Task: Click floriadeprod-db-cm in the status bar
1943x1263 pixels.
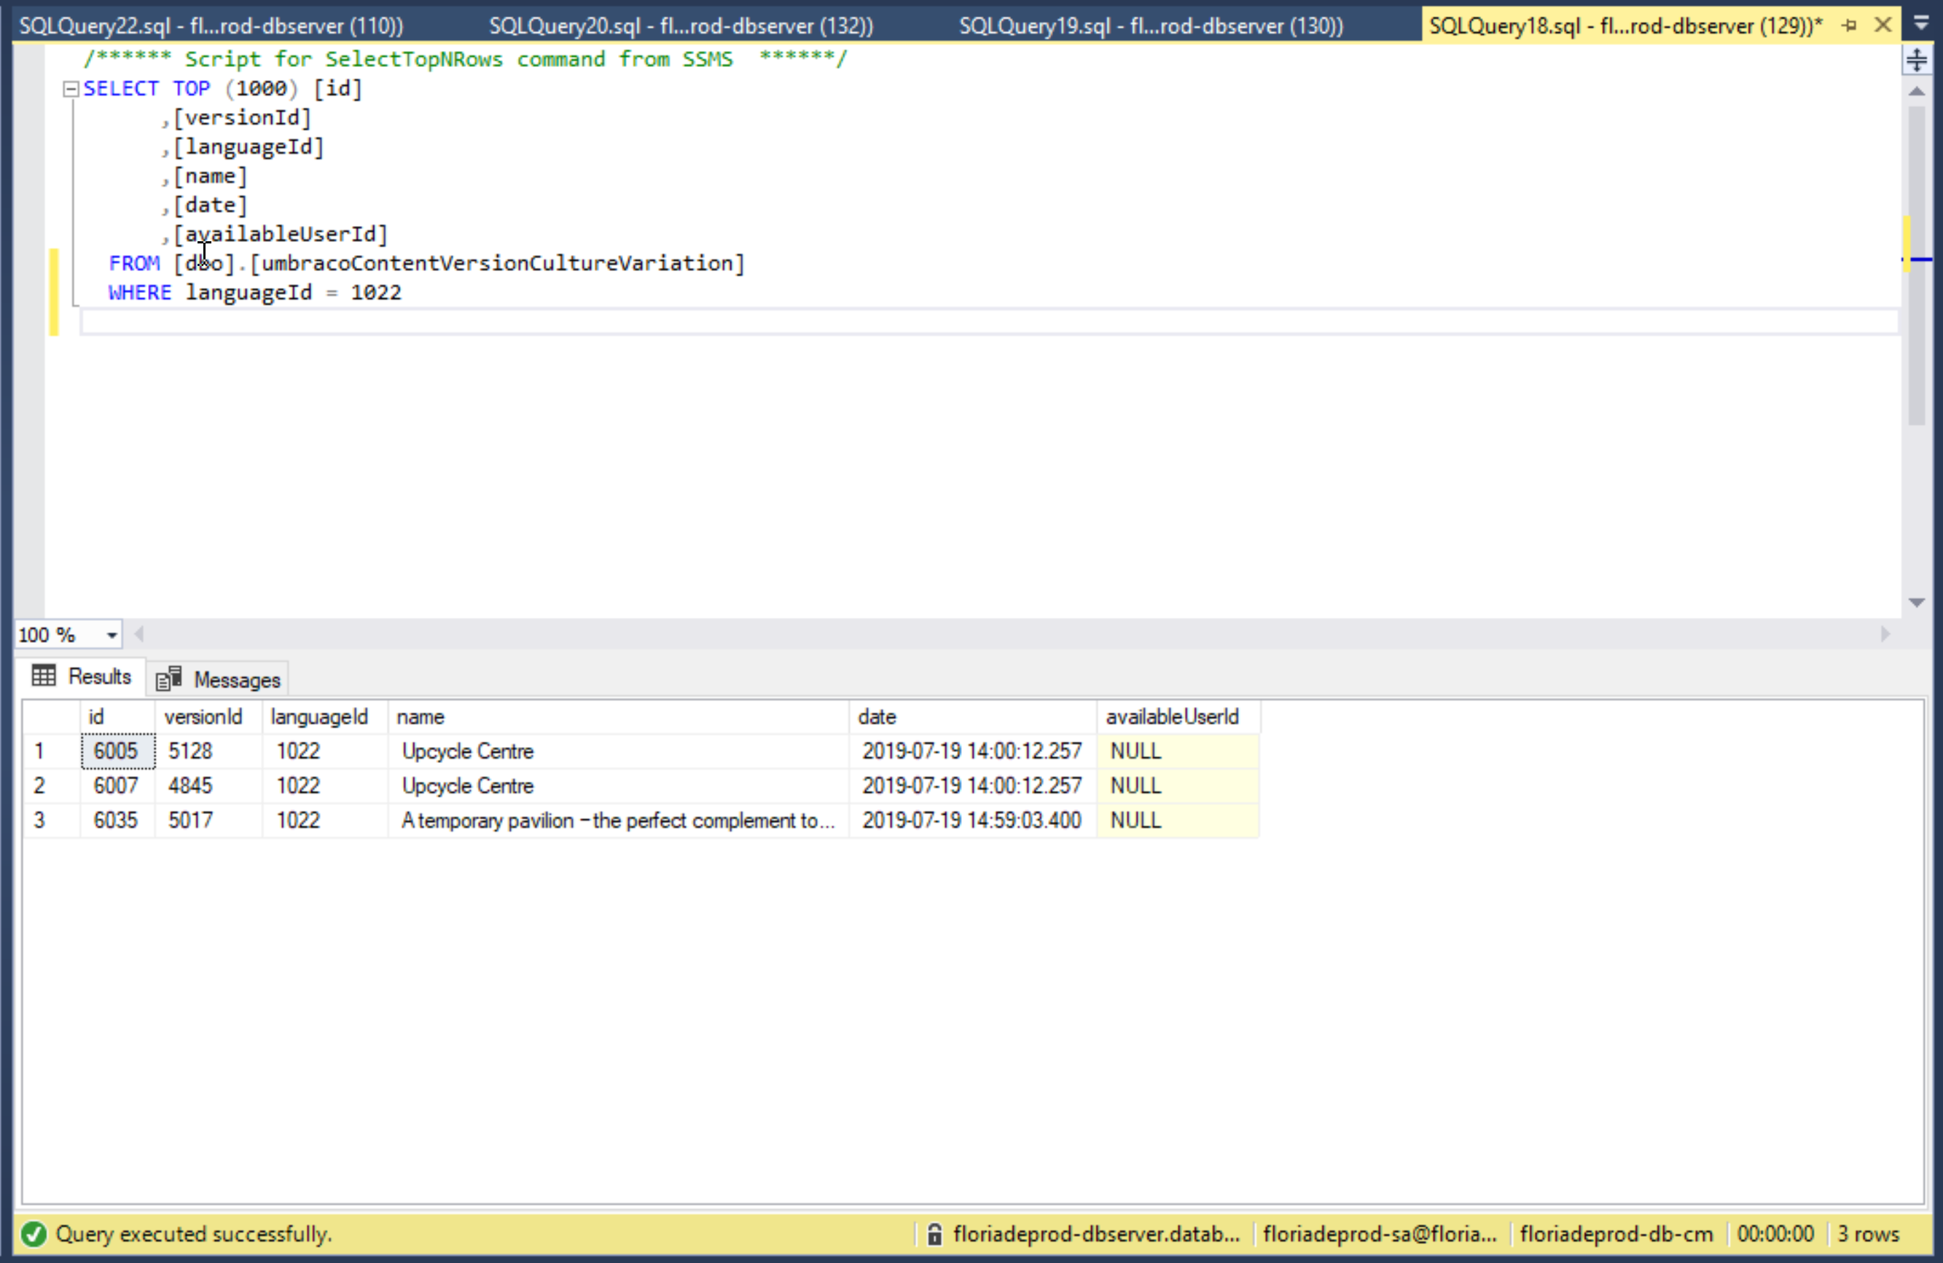Action: tap(1617, 1235)
